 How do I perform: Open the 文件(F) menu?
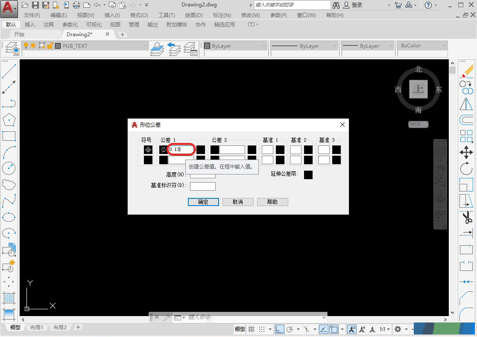pos(32,15)
